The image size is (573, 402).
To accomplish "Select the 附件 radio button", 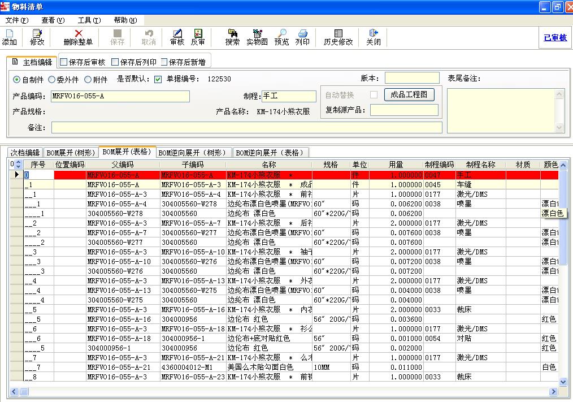I will click(88, 79).
